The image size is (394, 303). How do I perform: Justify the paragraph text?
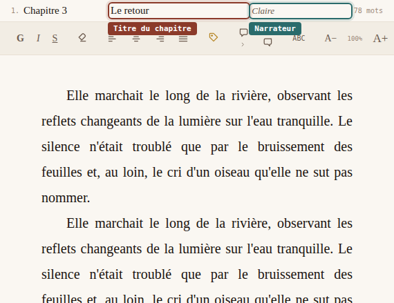[183, 39]
